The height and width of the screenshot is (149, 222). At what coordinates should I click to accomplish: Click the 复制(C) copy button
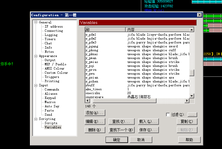[x=187, y=121]
